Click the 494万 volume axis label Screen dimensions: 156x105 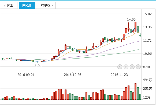coord(147,80)
